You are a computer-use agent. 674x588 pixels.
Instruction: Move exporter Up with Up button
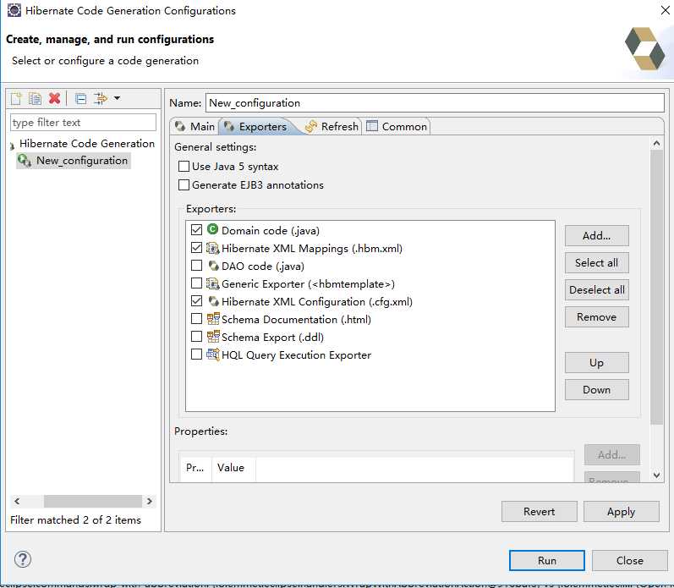[x=596, y=363]
